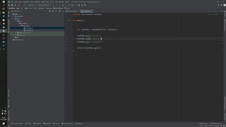Expand the res folder
This screenshot has height=127, width=226.
(13, 37)
